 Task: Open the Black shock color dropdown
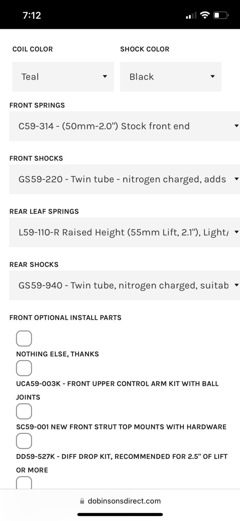pyautogui.click(x=171, y=77)
